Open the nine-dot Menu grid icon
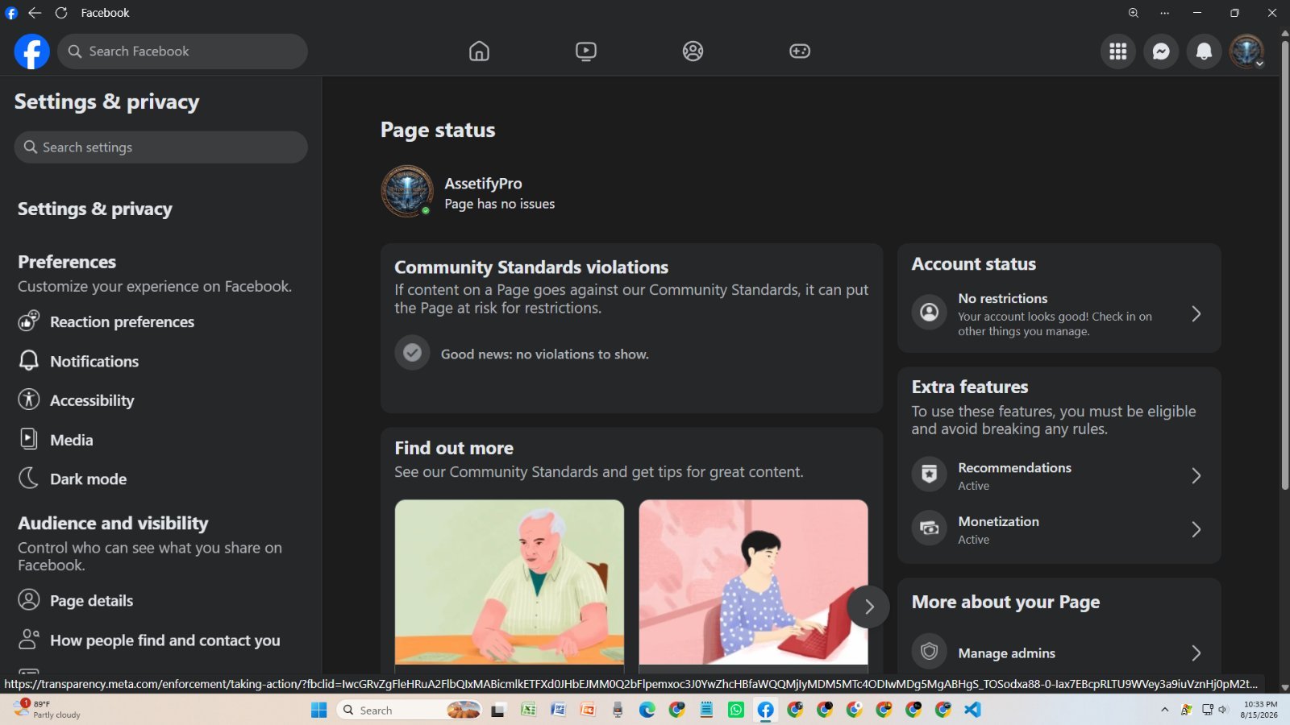 pyautogui.click(x=1117, y=52)
